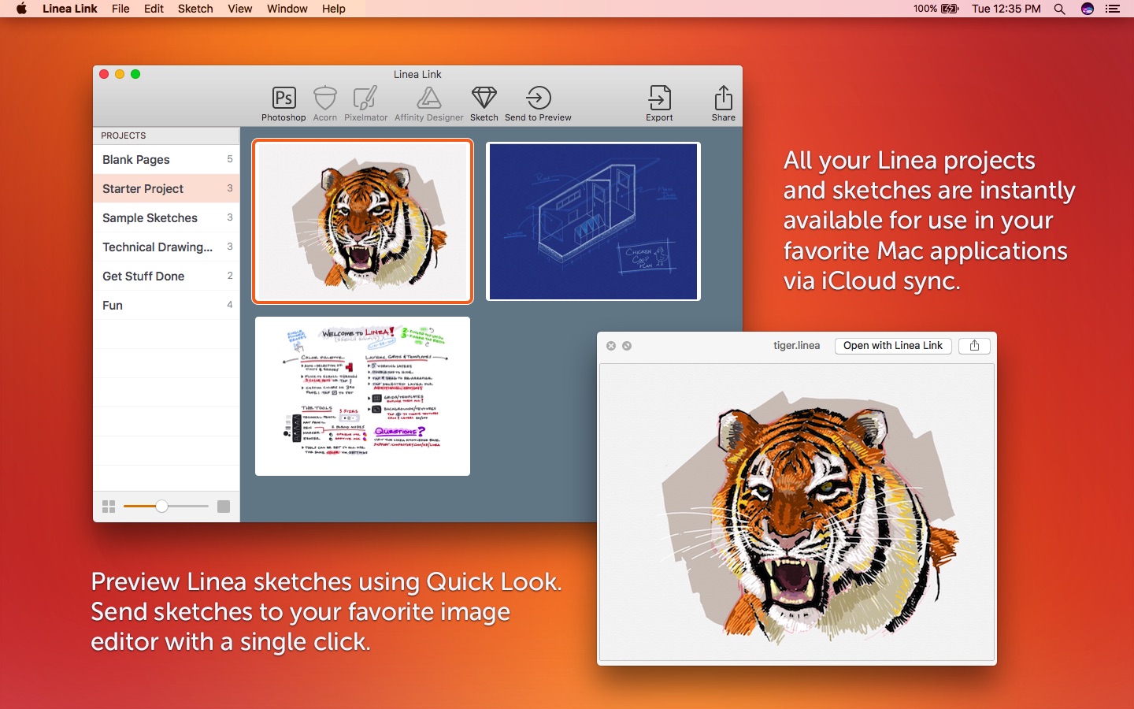Click the large thumbnail size icon
The image size is (1134, 709).
(x=224, y=507)
